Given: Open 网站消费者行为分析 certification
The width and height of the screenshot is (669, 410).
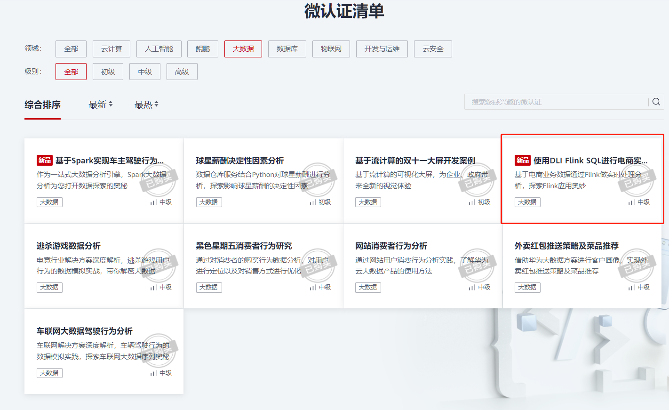Looking at the screenshot, I should (x=391, y=246).
